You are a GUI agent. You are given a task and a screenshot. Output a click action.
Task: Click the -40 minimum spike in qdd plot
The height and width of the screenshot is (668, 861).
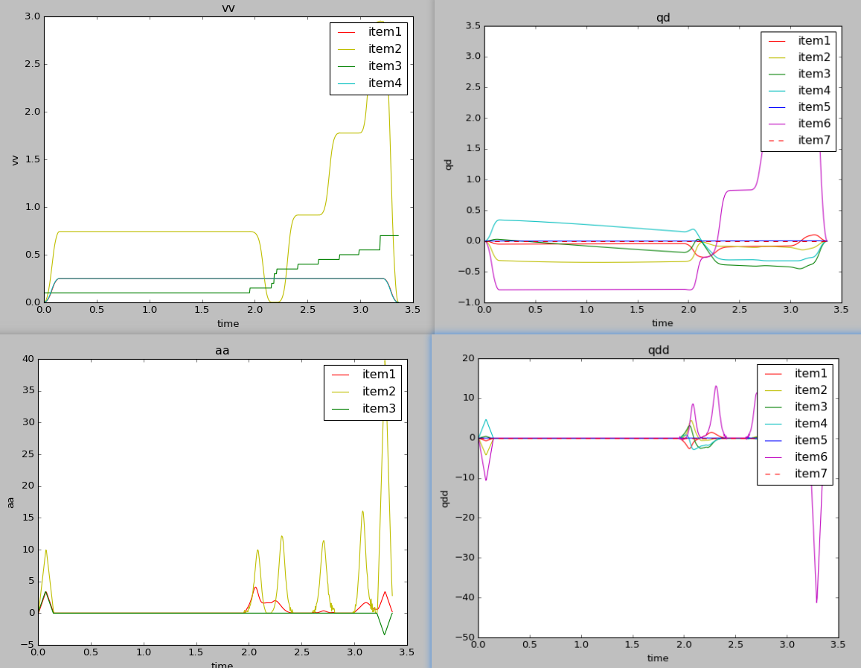click(x=816, y=601)
